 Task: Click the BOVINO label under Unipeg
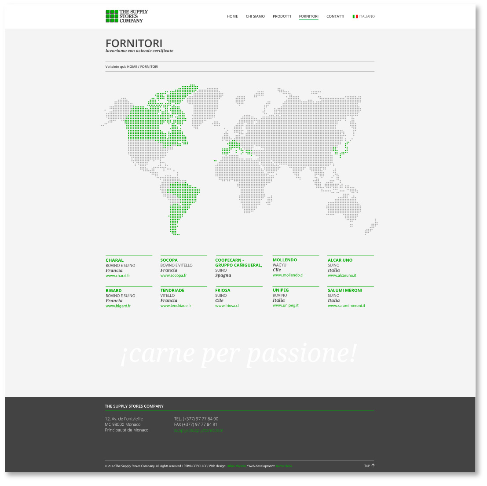click(x=279, y=295)
